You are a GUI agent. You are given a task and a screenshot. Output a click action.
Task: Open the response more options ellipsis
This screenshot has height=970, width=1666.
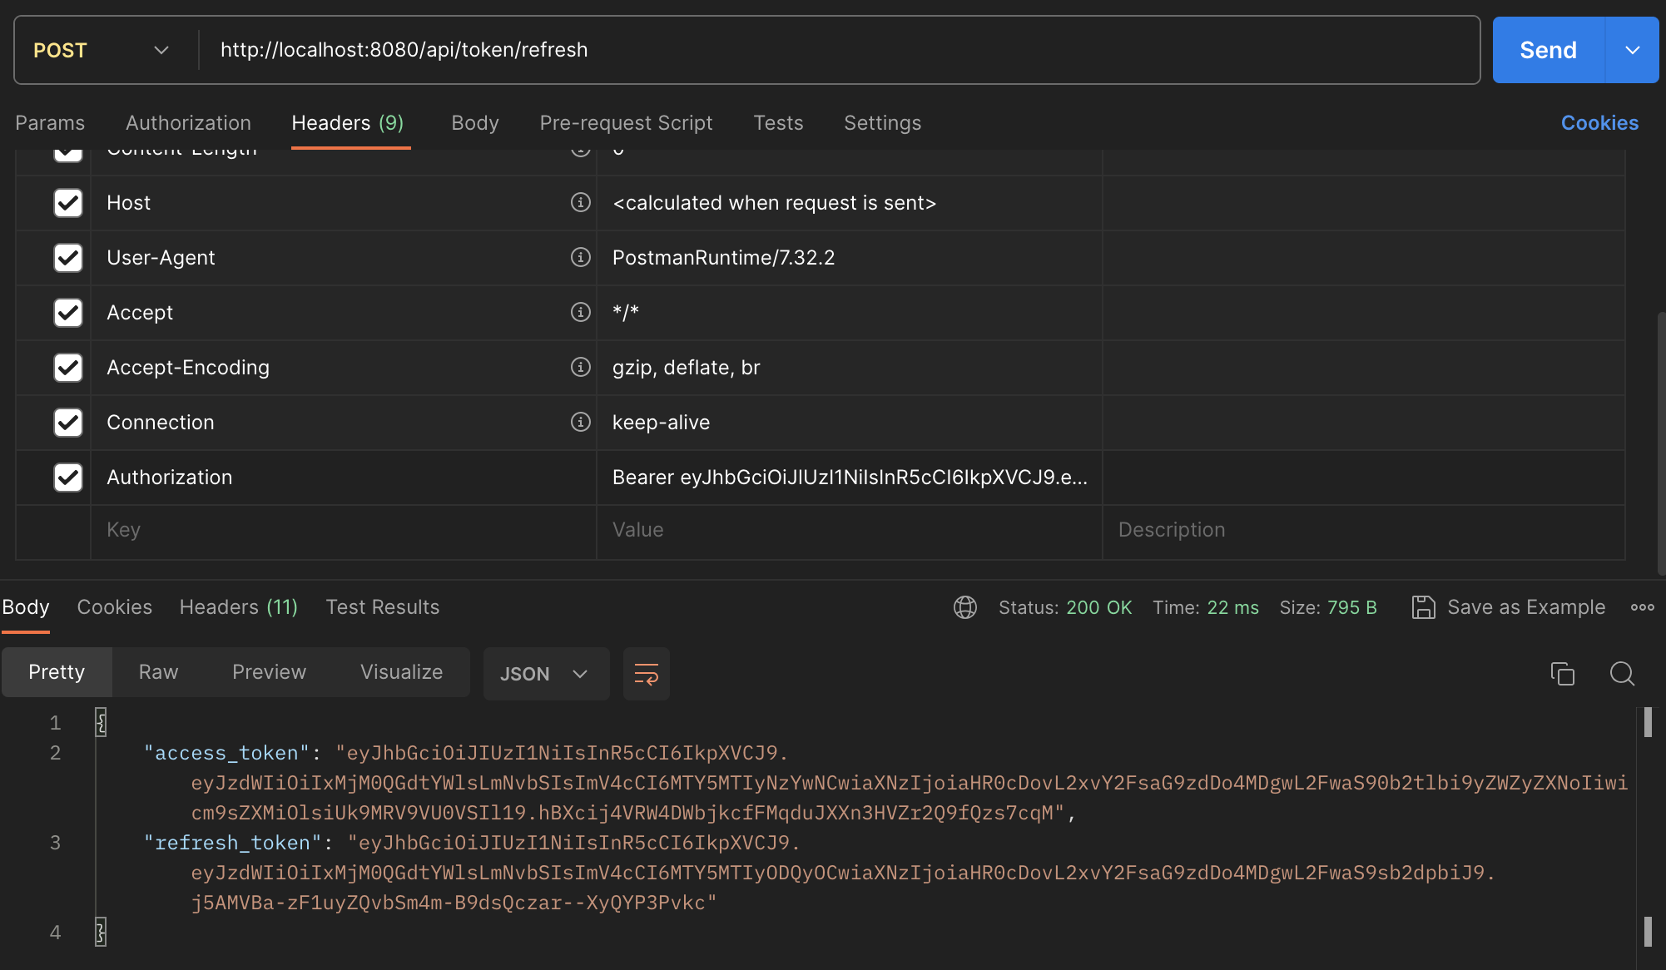1642,607
